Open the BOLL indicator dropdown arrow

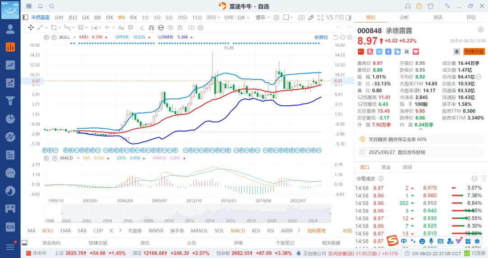pos(75,37)
